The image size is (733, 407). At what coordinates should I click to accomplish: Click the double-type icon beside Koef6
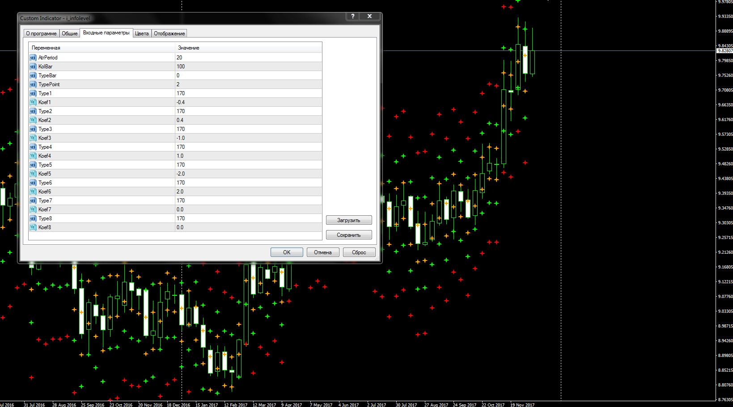coord(33,192)
